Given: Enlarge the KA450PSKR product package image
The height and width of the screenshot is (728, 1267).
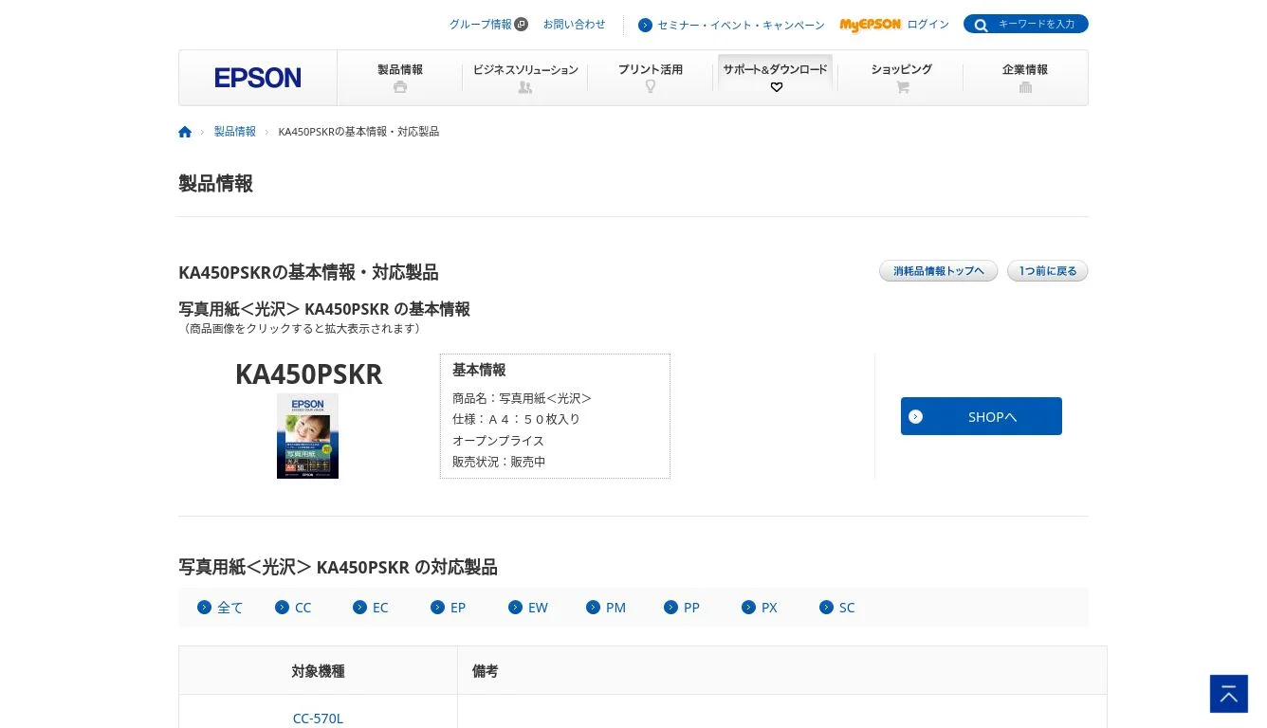Looking at the screenshot, I should [307, 436].
